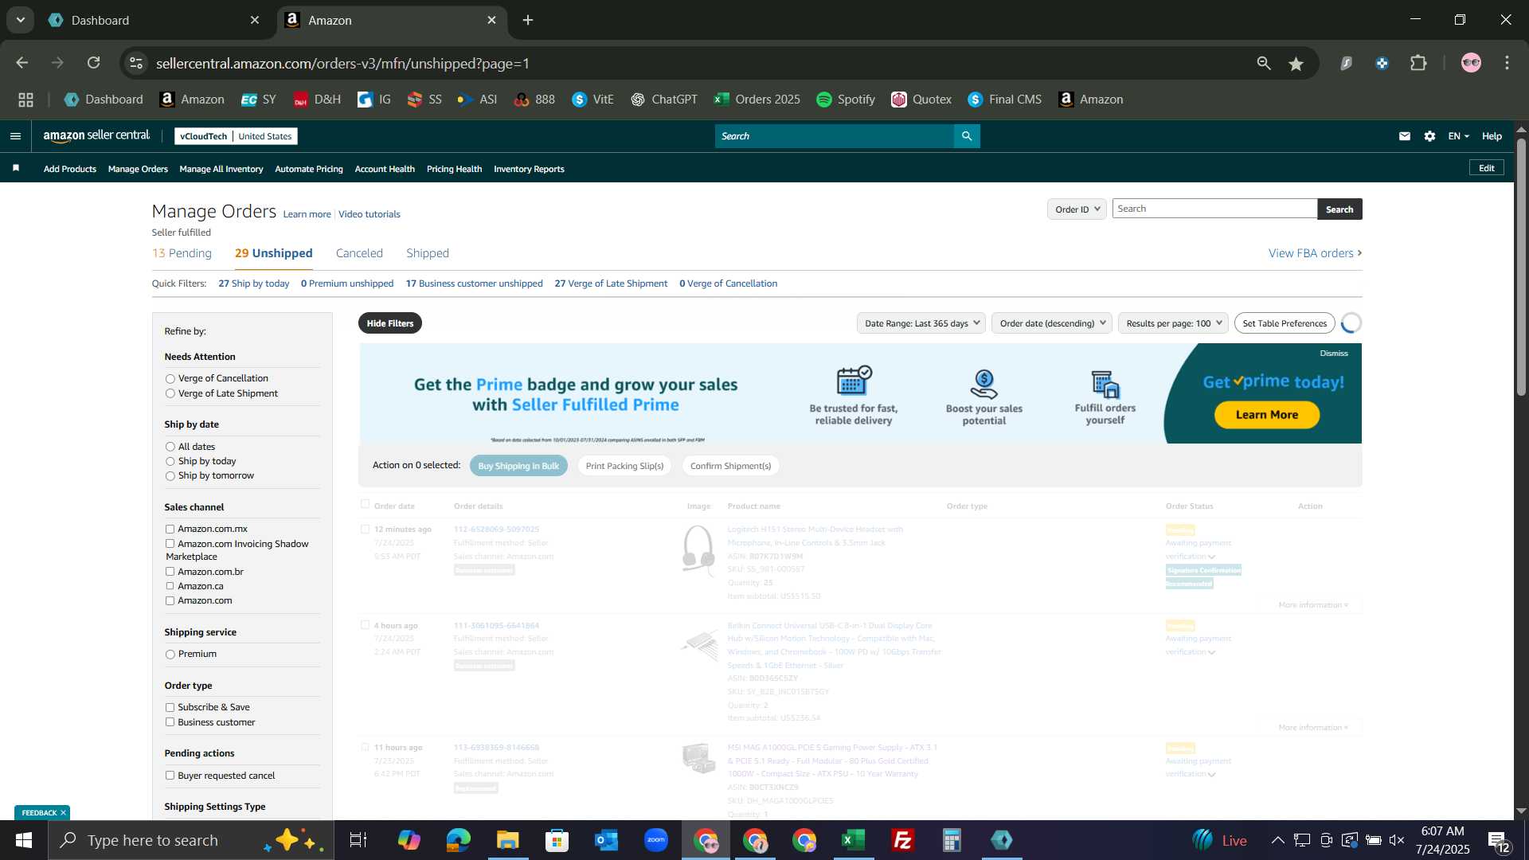This screenshot has width=1529, height=860.
Task: Open the buyer messages mail icon
Action: (x=1405, y=136)
